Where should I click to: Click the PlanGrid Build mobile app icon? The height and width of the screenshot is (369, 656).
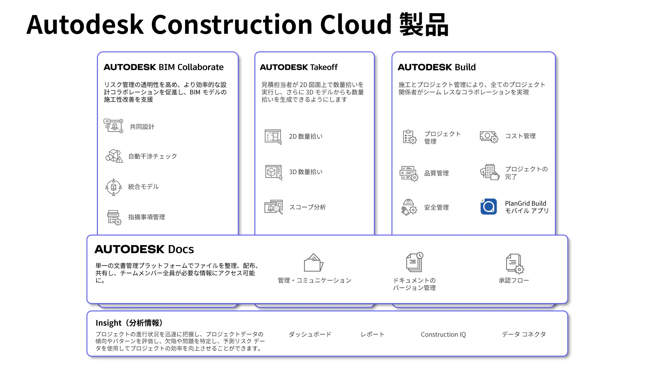point(488,207)
